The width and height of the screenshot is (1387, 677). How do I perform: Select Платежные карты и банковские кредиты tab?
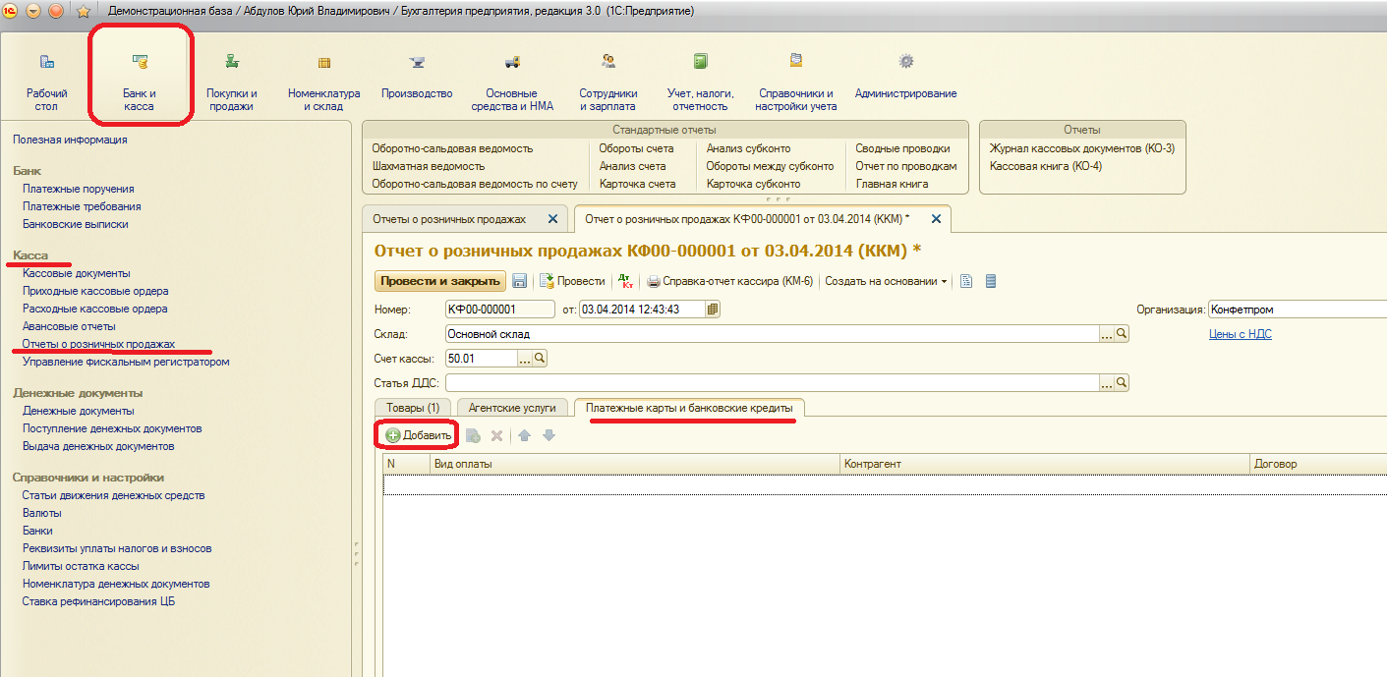coord(689,407)
